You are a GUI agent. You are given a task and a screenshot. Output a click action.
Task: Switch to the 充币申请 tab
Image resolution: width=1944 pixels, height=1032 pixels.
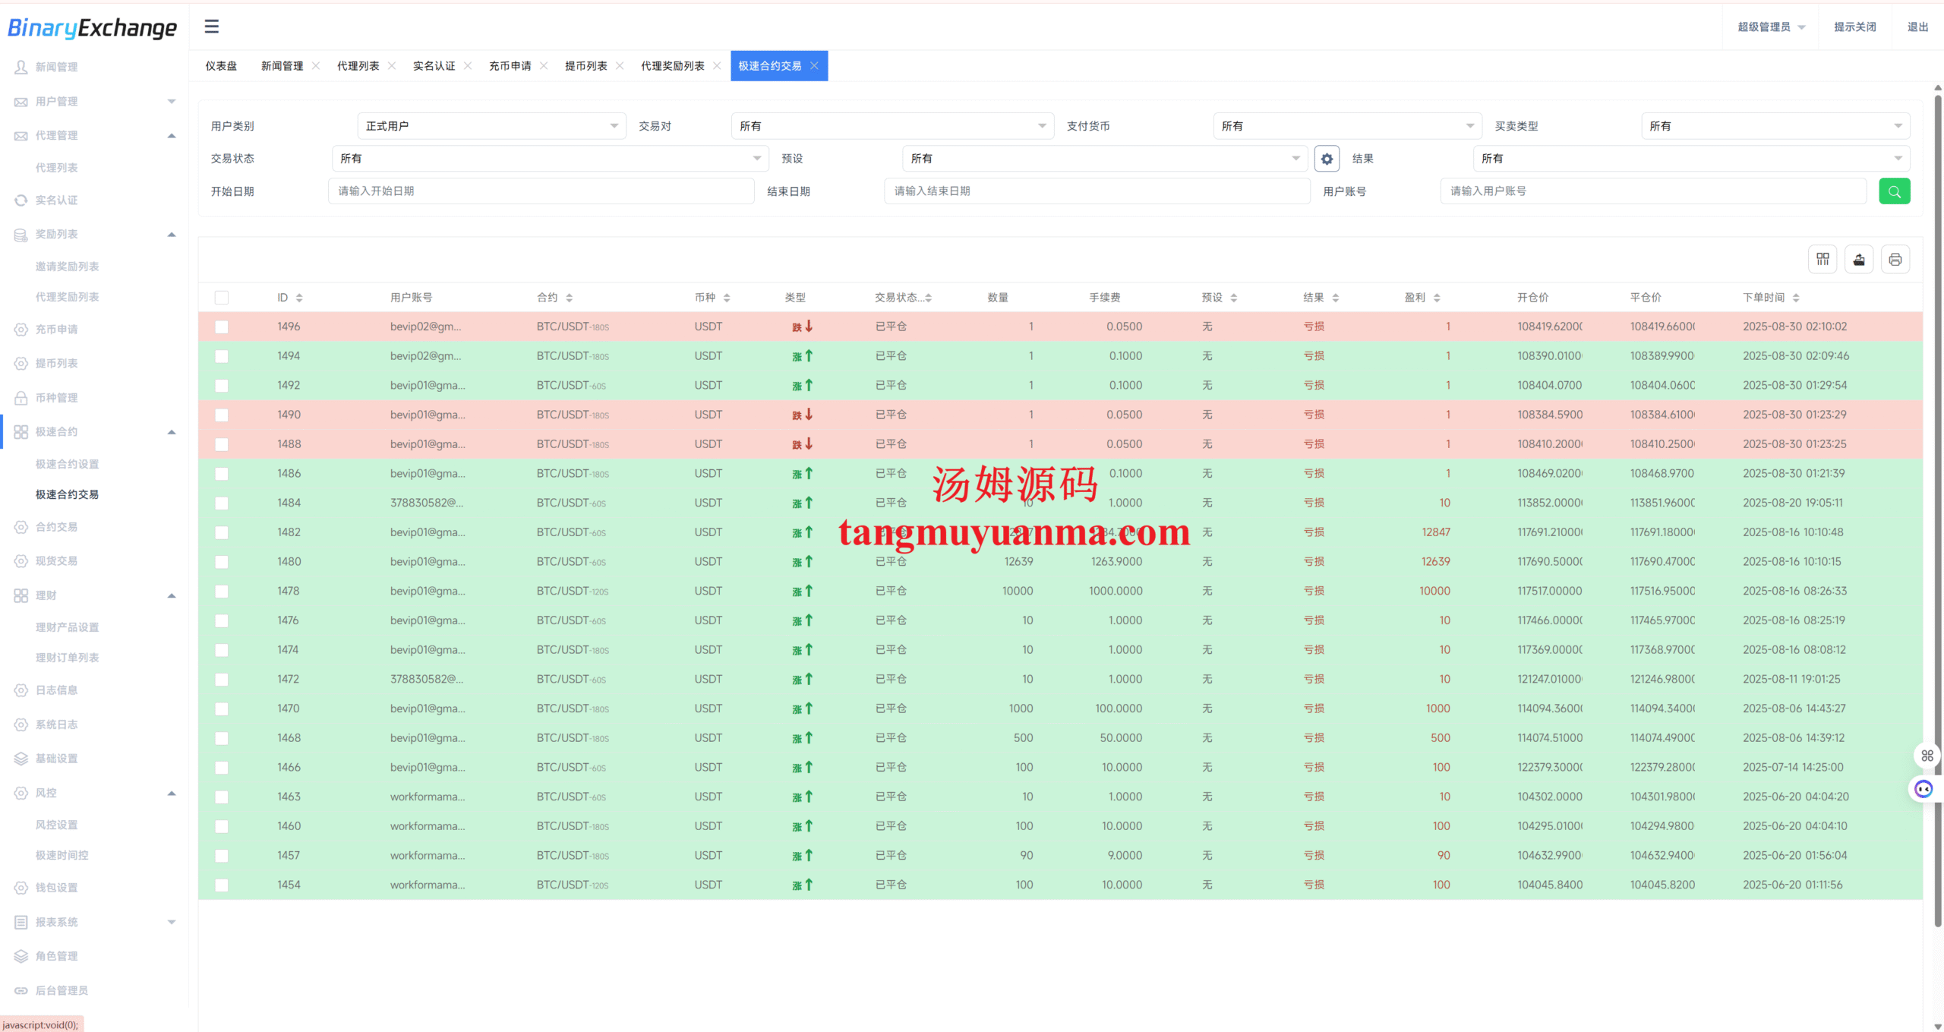click(510, 66)
